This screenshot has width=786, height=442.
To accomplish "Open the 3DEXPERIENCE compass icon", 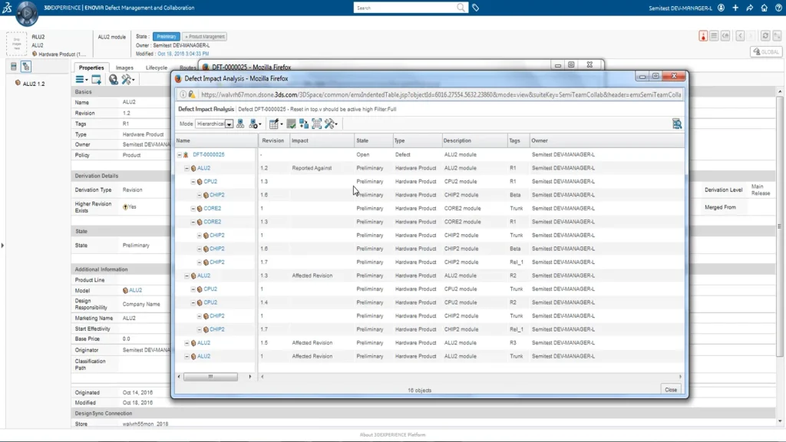I will coord(27,13).
